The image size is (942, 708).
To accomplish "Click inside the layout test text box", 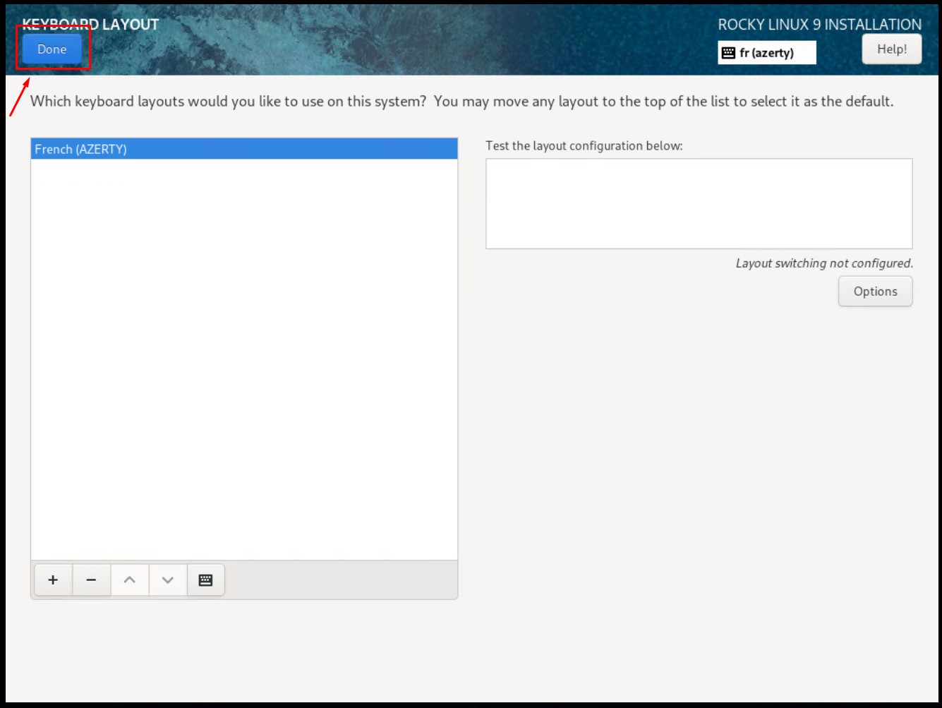I will point(699,203).
